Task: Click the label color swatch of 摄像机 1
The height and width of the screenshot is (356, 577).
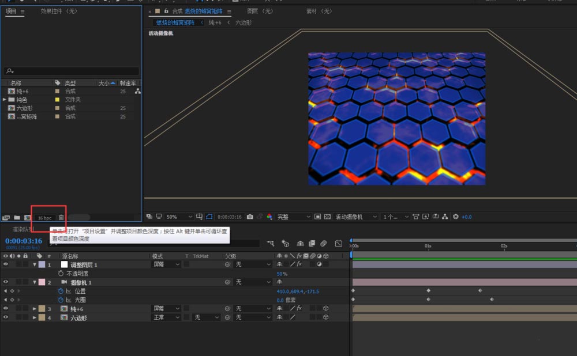Action: coord(42,282)
